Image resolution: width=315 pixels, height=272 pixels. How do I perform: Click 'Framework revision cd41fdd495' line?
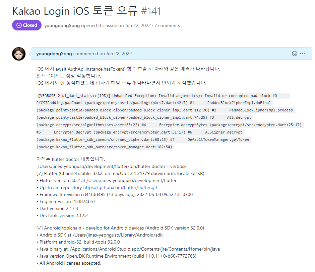pos(115,195)
